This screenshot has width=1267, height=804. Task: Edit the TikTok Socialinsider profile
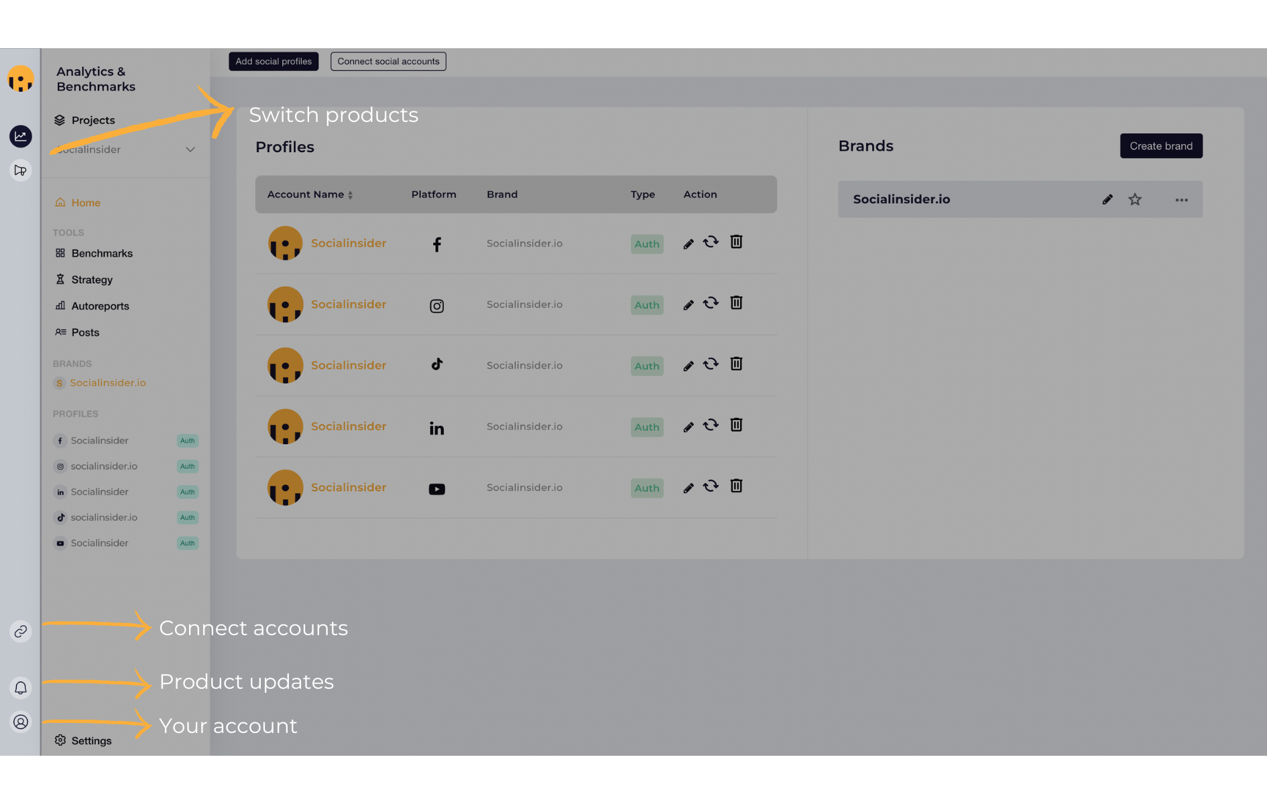[x=688, y=366]
